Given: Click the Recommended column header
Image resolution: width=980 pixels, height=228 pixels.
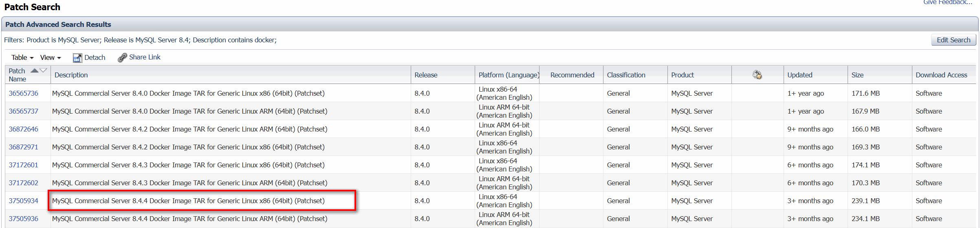Looking at the screenshot, I should point(571,75).
